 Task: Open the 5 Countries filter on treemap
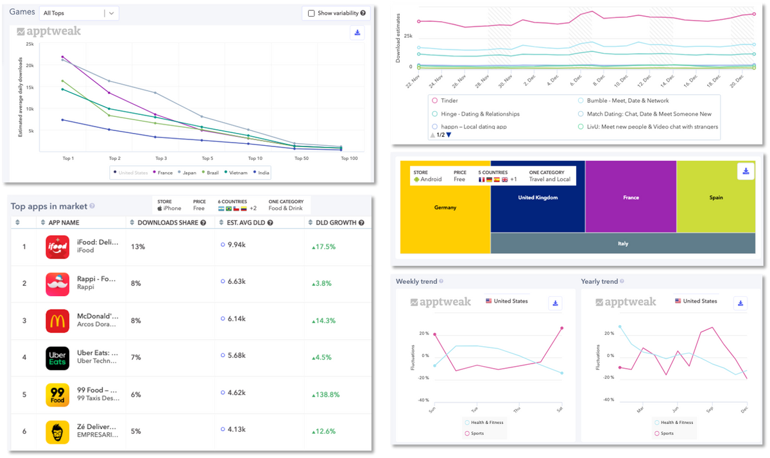coord(498,176)
